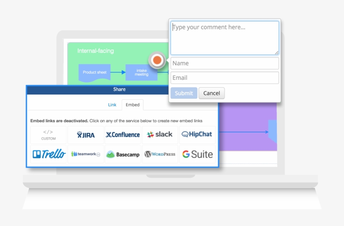344x226 pixels.
Task: Select the Trello embed tile
Action: tap(48, 154)
